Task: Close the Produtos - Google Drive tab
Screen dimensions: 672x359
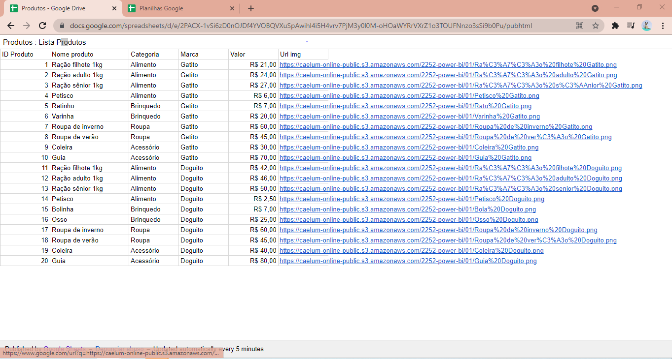Action: [x=114, y=8]
